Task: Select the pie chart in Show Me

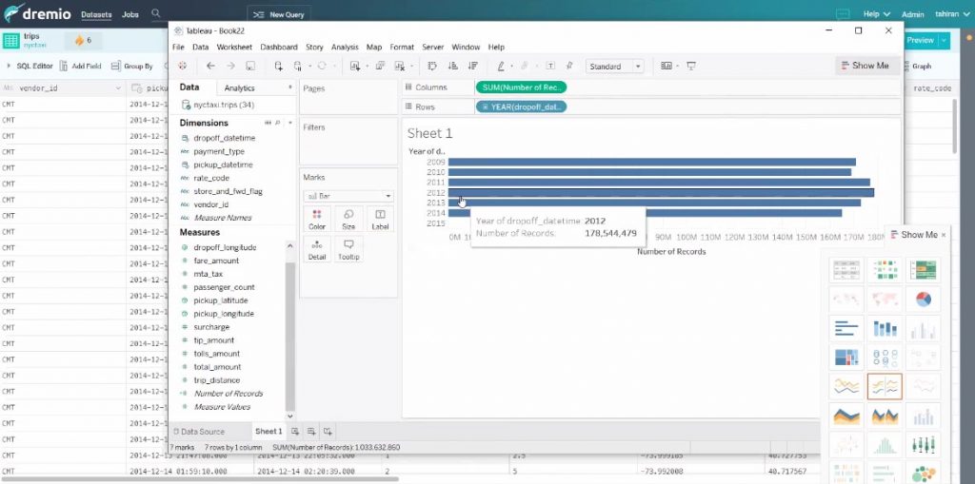Action: tap(923, 300)
